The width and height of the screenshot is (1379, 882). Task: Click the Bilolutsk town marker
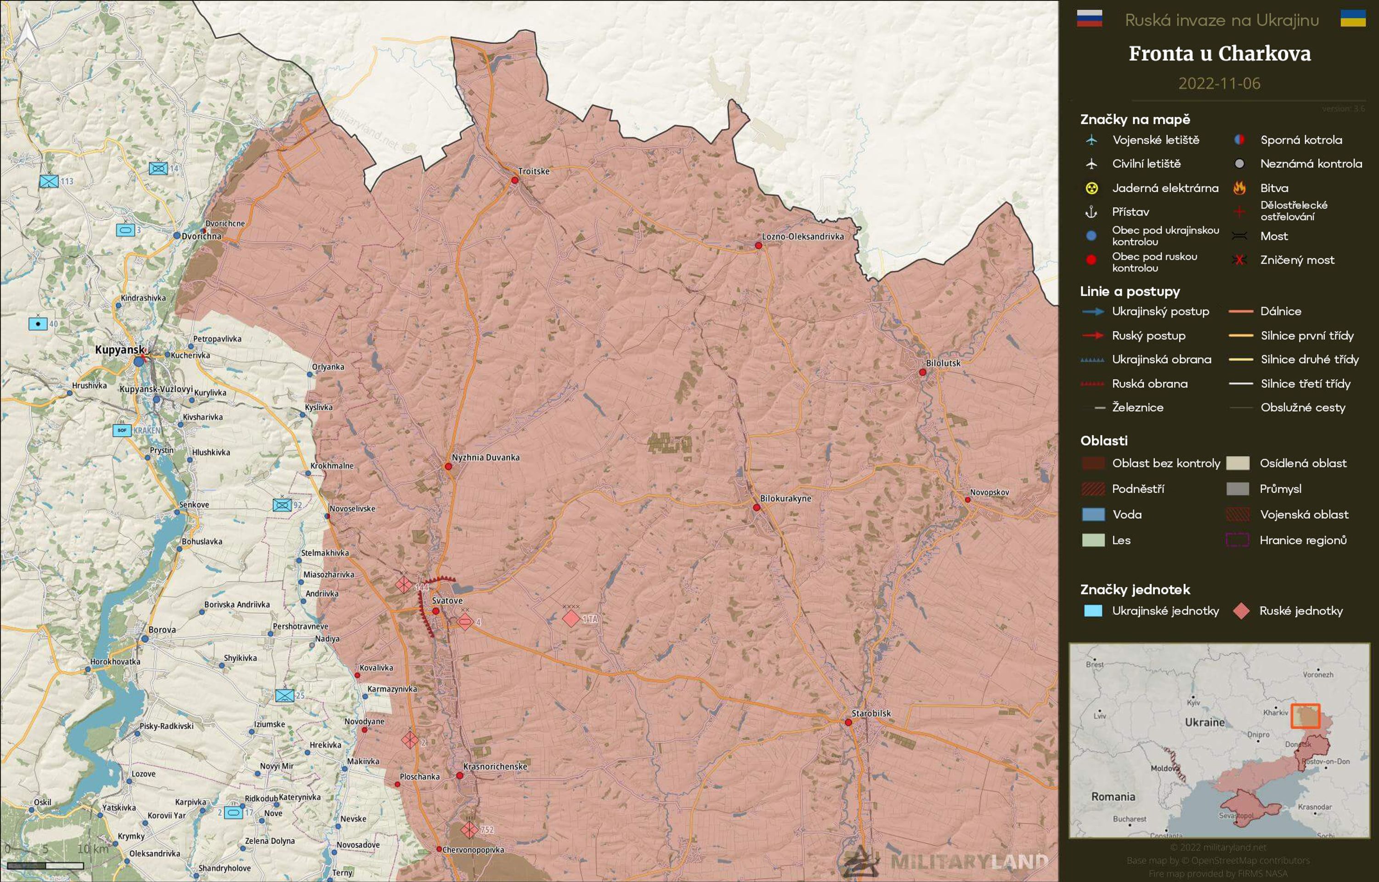[922, 372]
